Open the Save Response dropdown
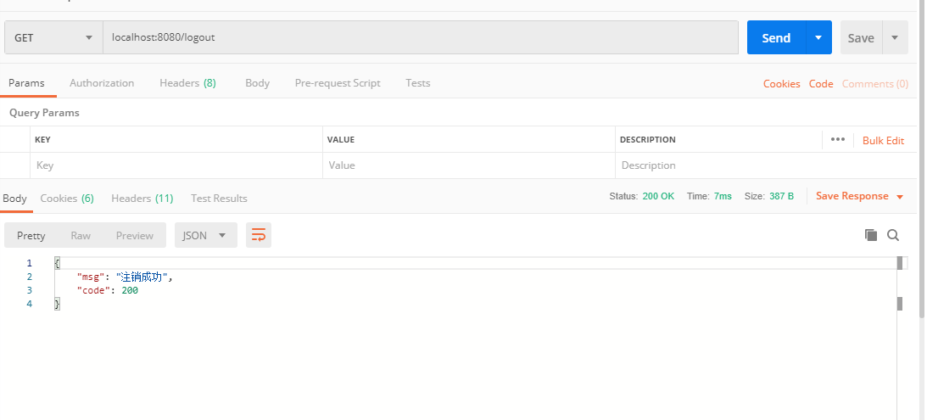Screen dimensions: 927x420 pos(860,196)
